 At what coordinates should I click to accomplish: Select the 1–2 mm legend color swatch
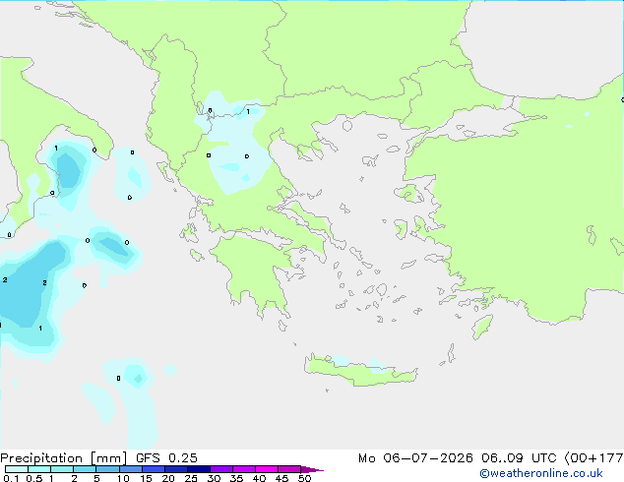point(62,469)
